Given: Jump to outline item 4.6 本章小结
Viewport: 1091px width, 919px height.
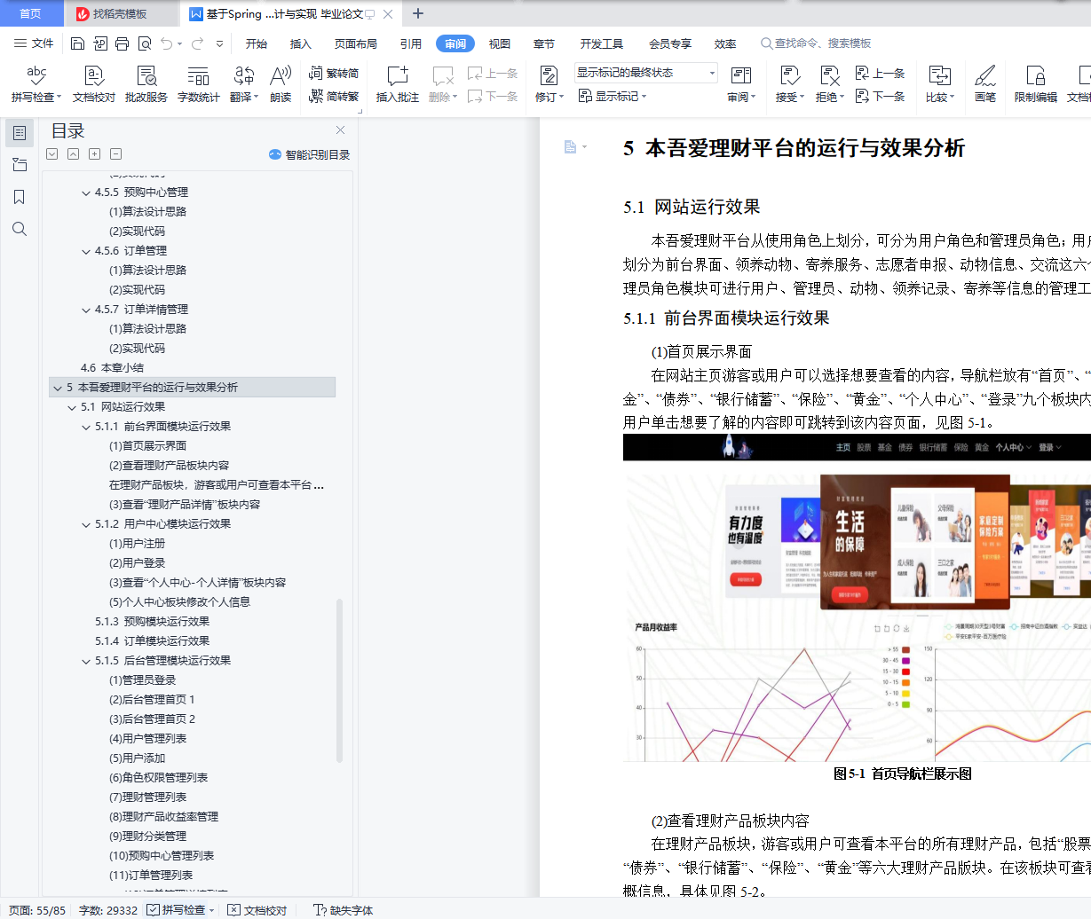Looking at the screenshot, I should (x=112, y=368).
